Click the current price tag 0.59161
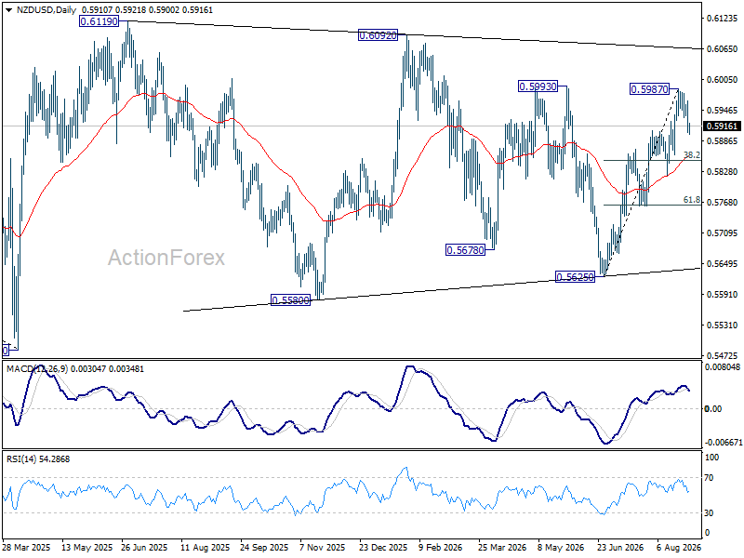Viewport: 744px width, 558px height. pyautogui.click(x=722, y=126)
